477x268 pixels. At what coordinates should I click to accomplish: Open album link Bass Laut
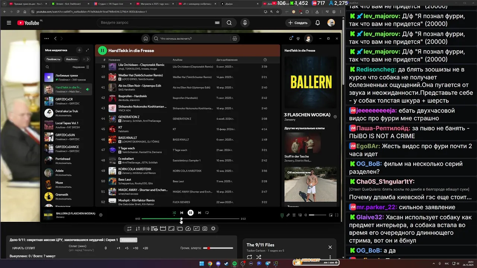178,181
